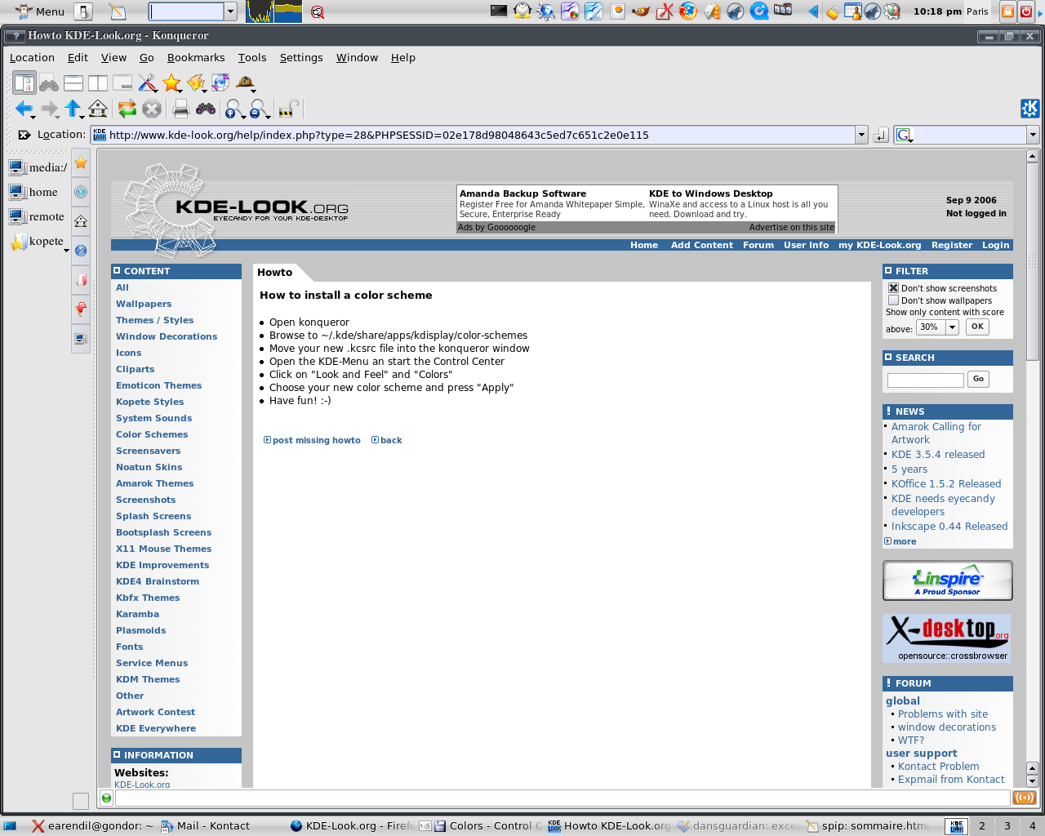Open the remote bookmark in sidebar
The width and height of the screenshot is (1045, 836).
coord(37,216)
